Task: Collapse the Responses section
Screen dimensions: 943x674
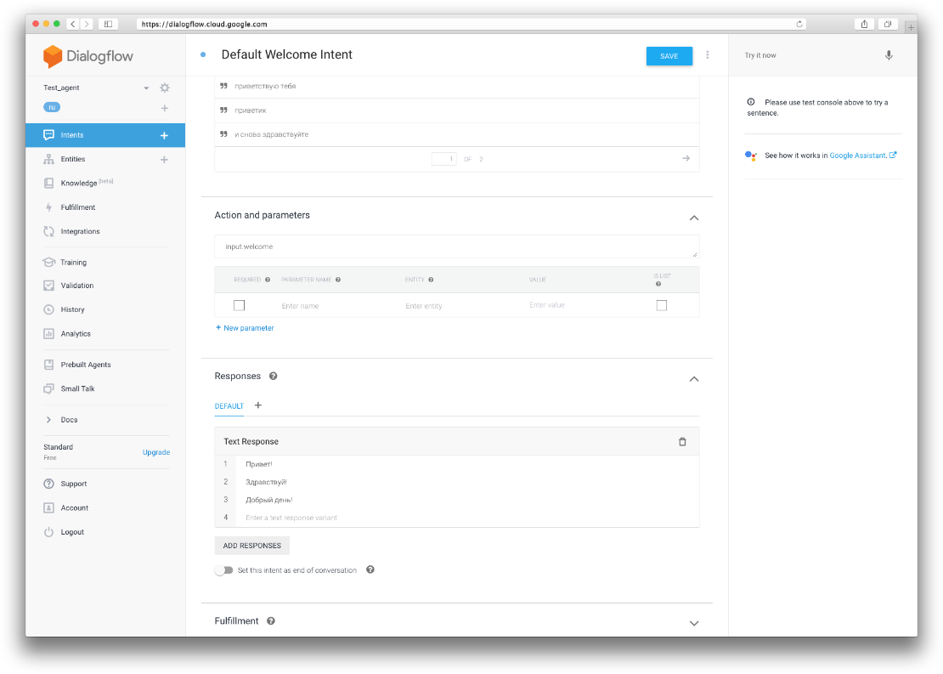Action: pyautogui.click(x=694, y=378)
